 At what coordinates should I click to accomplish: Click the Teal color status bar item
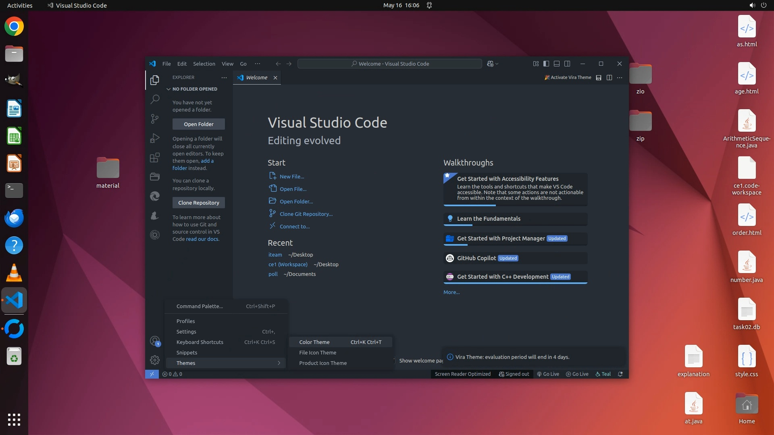tap(603, 374)
